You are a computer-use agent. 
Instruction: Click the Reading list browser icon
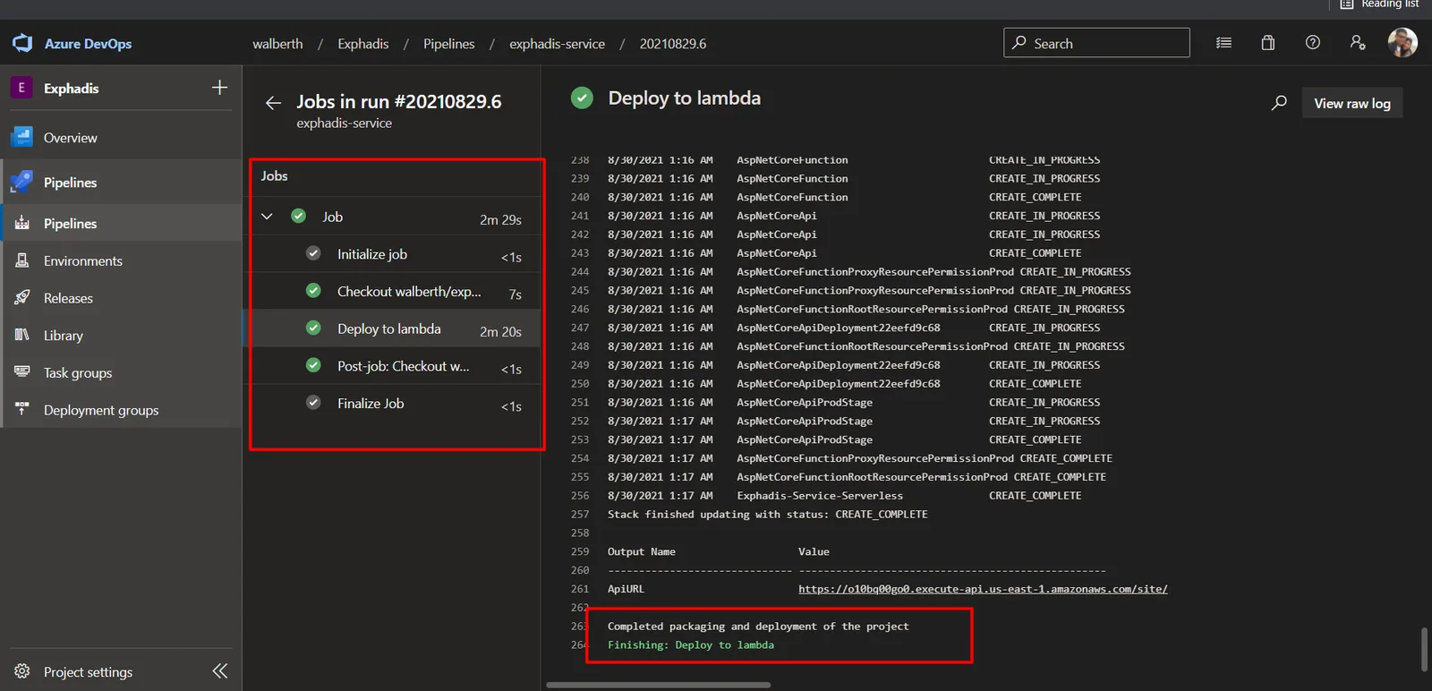click(x=1346, y=4)
